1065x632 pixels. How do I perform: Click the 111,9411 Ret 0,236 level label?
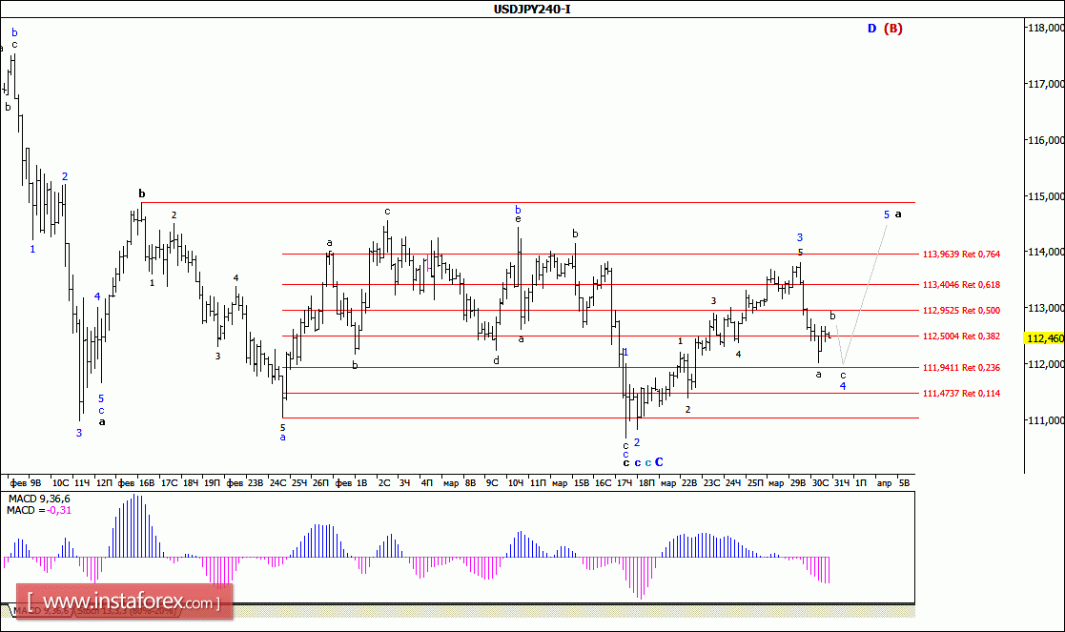tap(961, 367)
